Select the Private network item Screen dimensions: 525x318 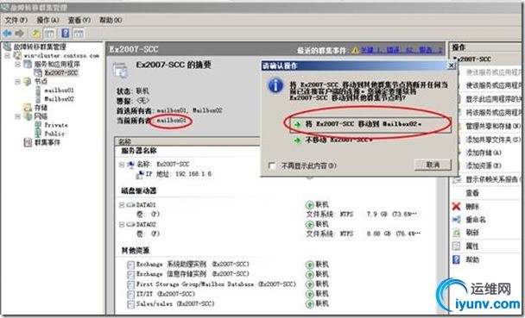click(56, 125)
